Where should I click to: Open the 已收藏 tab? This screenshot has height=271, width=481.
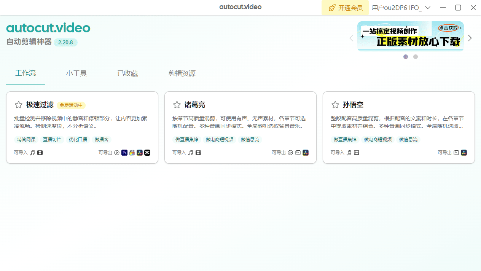click(127, 73)
